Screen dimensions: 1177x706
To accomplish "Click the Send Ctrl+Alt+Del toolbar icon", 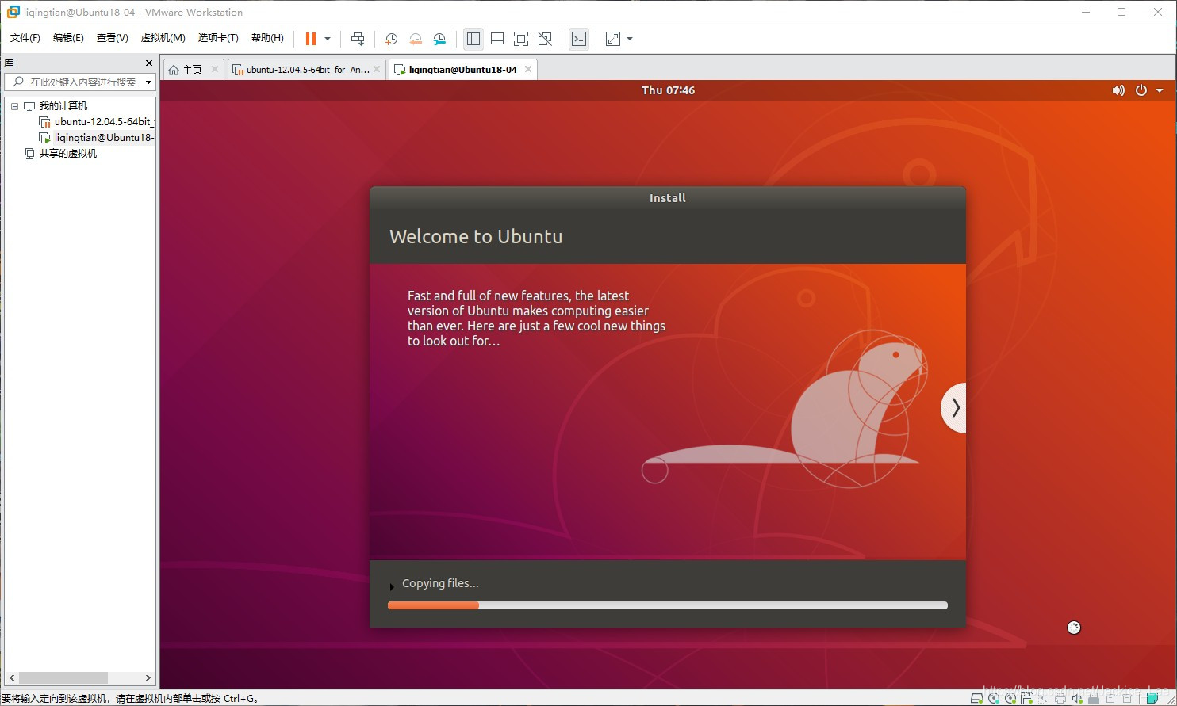I will (358, 39).
